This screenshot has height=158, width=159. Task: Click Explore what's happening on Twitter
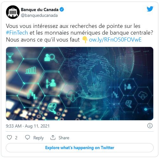click(x=79, y=148)
